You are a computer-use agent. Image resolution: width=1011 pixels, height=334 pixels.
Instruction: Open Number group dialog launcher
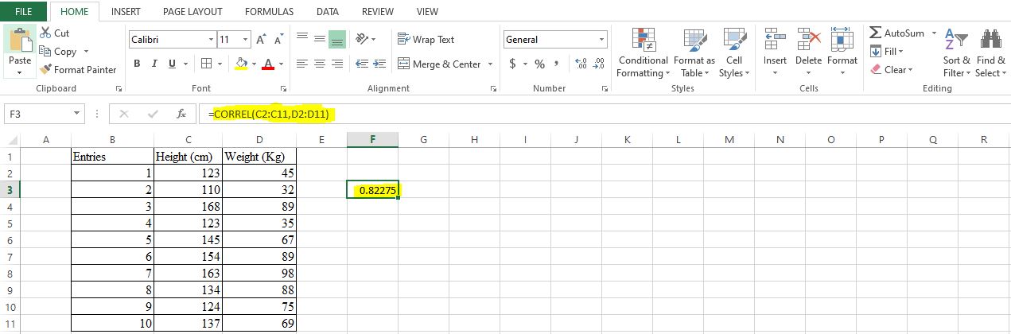pos(605,89)
